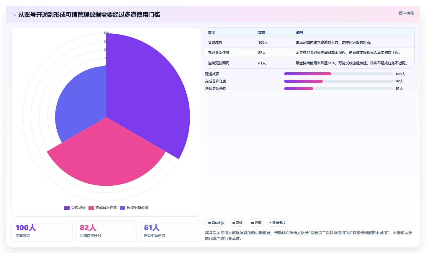Click the 82人 完成首次任务 data card
This screenshot has height=253, width=426.
(106, 231)
